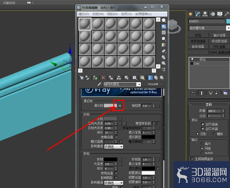
Task: Open refraction 影响通道 dropdown
Action: click(x=114, y=183)
